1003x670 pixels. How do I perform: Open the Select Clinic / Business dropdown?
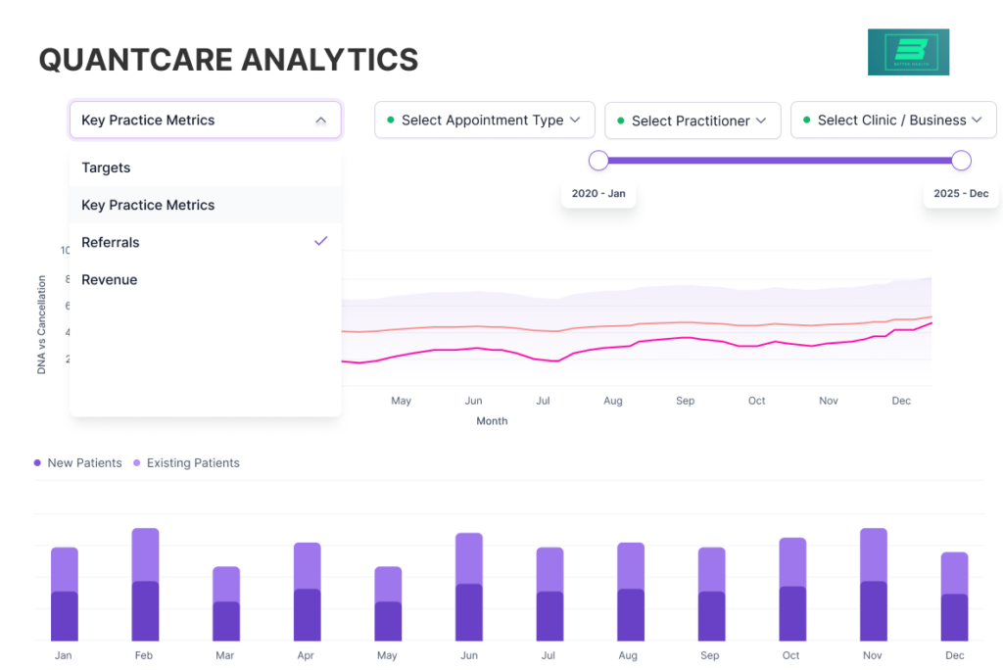click(x=893, y=120)
